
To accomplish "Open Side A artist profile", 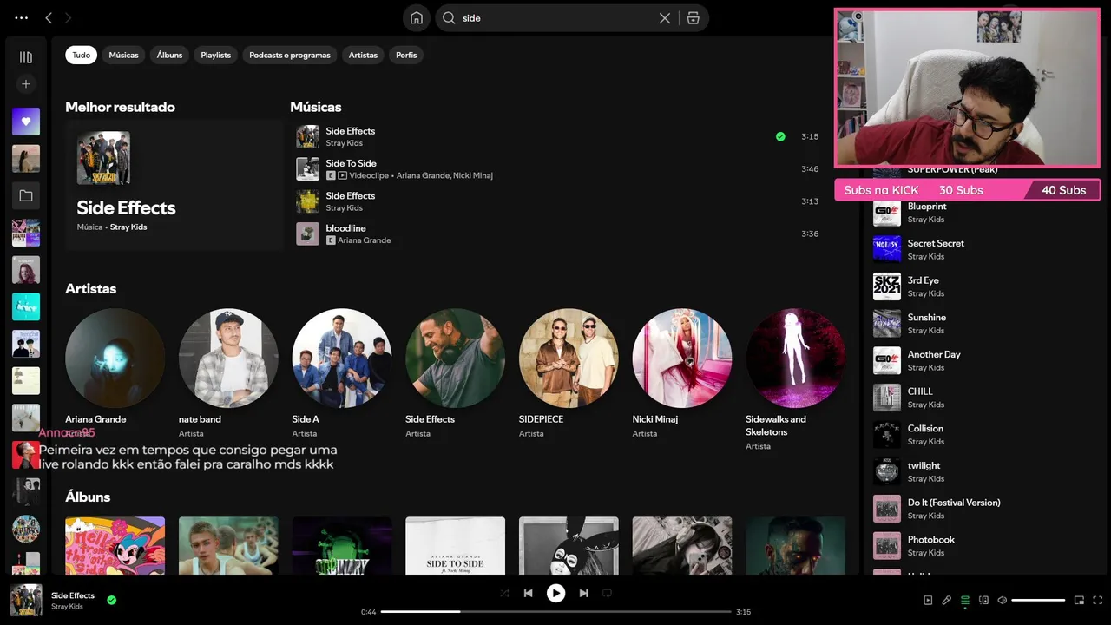I will (342, 359).
